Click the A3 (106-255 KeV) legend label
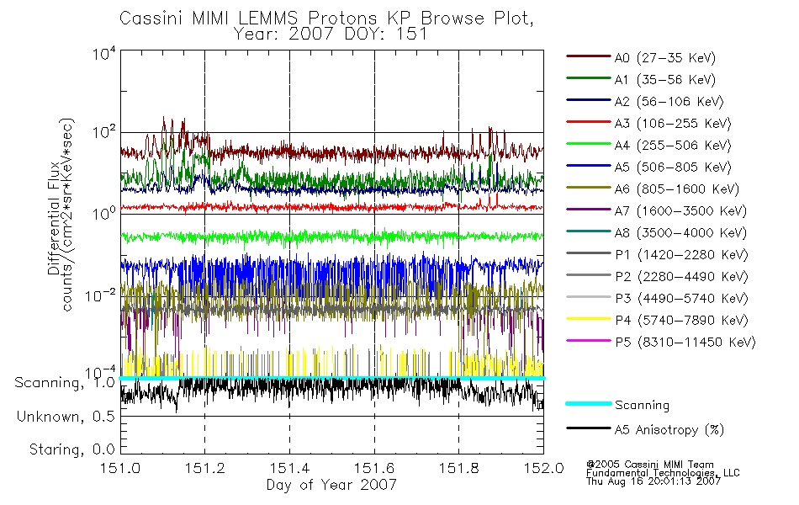The height and width of the screenshot is (505, 799). coord(673,124)
